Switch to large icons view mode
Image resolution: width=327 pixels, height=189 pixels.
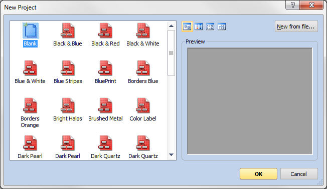tap(187, 26)
